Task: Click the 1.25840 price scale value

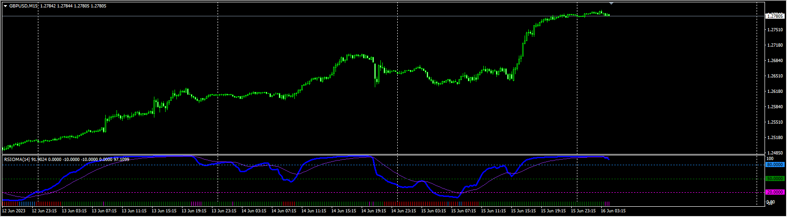Action: coord(775,107)
